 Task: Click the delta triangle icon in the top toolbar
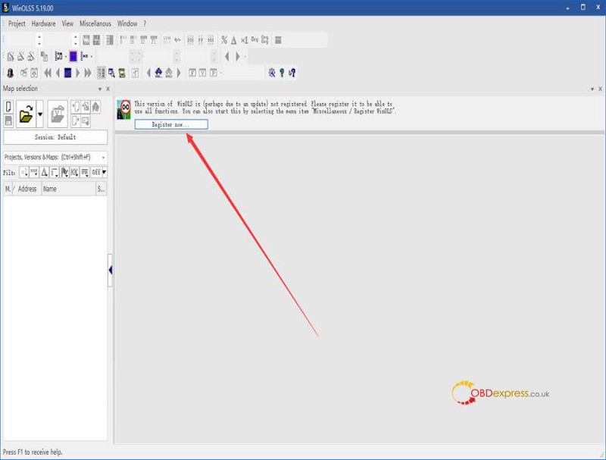[234, 40]
